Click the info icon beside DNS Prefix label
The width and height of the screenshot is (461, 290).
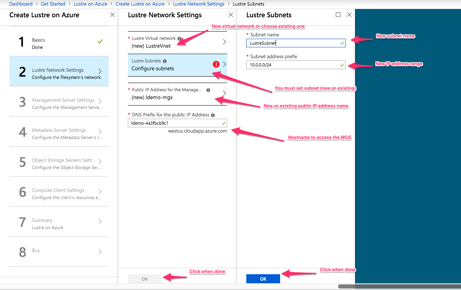click(x=213, y=115)
